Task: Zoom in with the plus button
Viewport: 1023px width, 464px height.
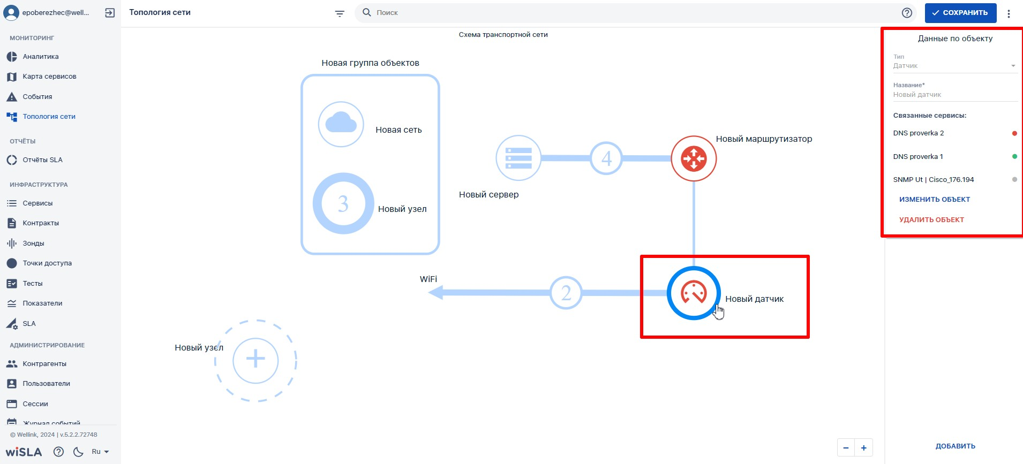Action: [x=864, y=448]
